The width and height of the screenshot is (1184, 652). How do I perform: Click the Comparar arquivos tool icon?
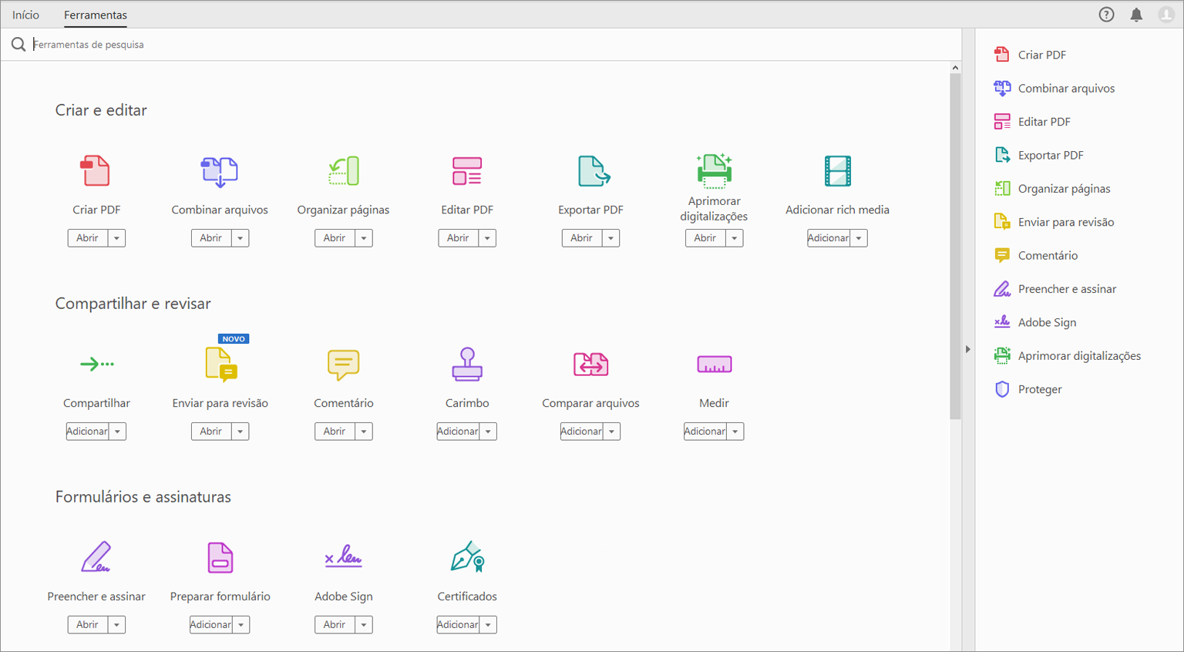point(591,365)
